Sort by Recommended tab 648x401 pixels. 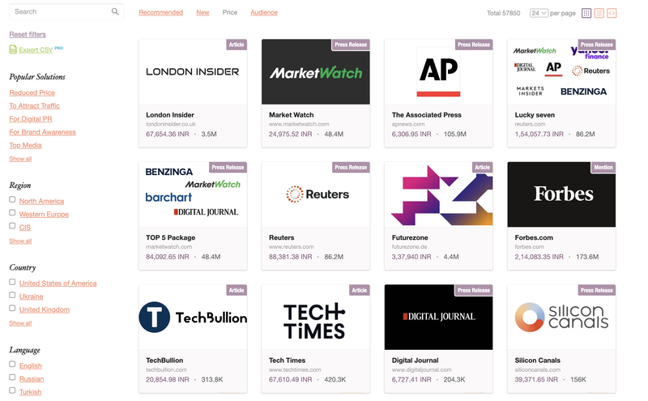coord(160,13)
